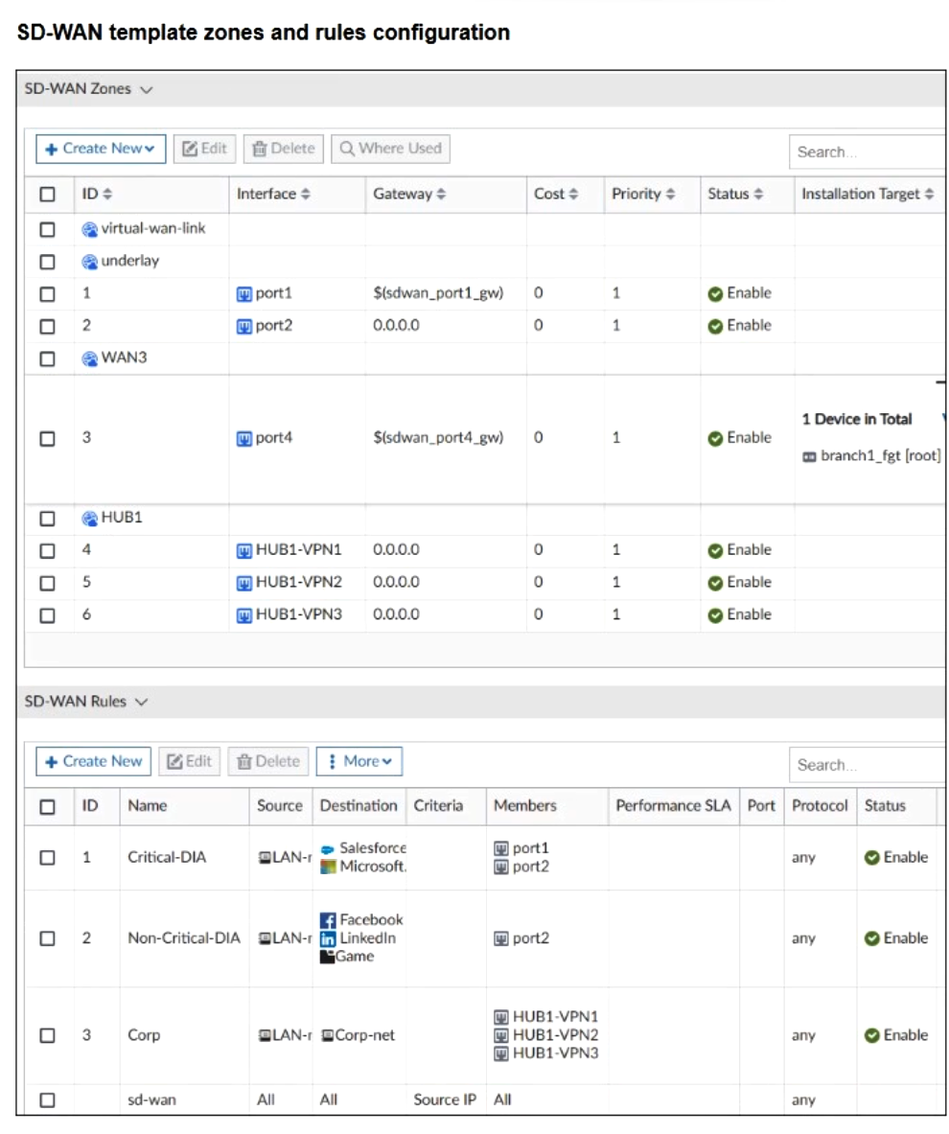Tick the checkbox for HUB1 zone

[x=47, y=519]
